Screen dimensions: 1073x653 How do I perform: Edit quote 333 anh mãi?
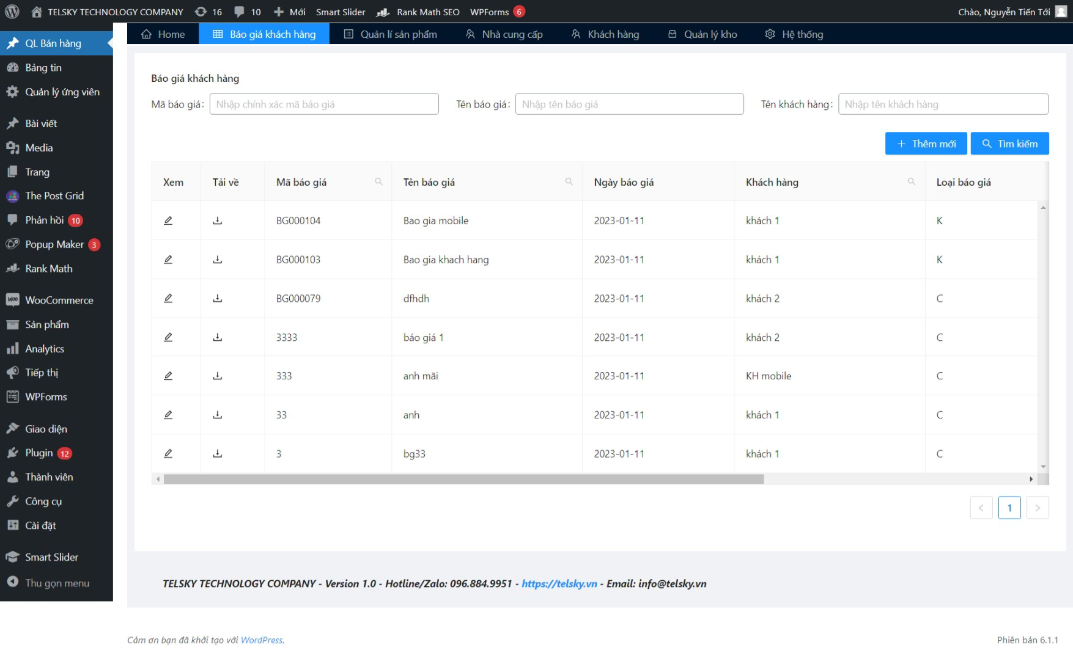168,376
